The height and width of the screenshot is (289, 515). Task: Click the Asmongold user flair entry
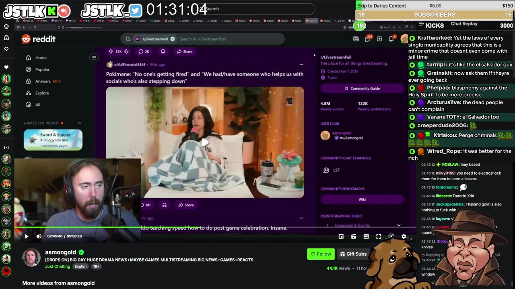coord(342,135)
